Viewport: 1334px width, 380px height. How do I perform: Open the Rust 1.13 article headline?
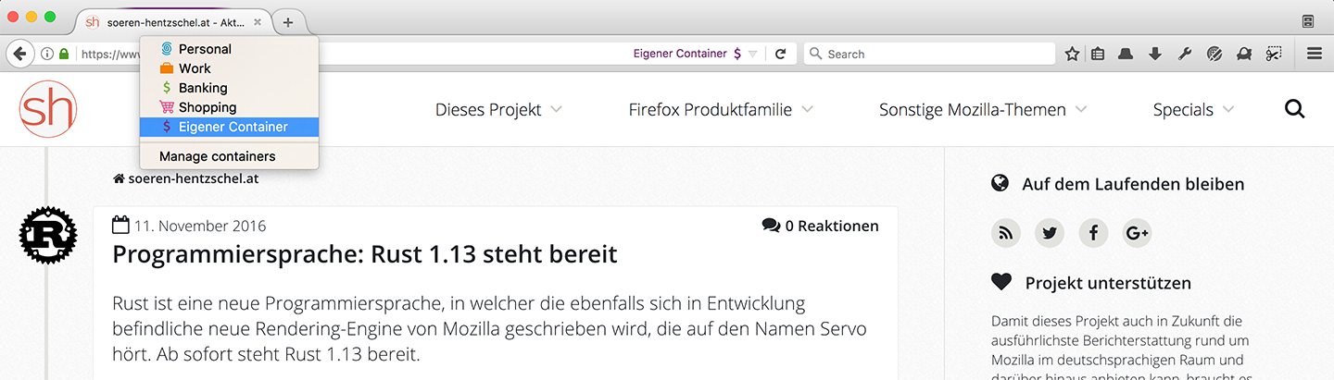point(364,253)
